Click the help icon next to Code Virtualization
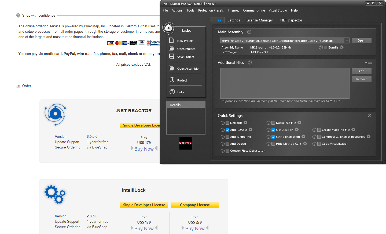 (x=314, y=144)
